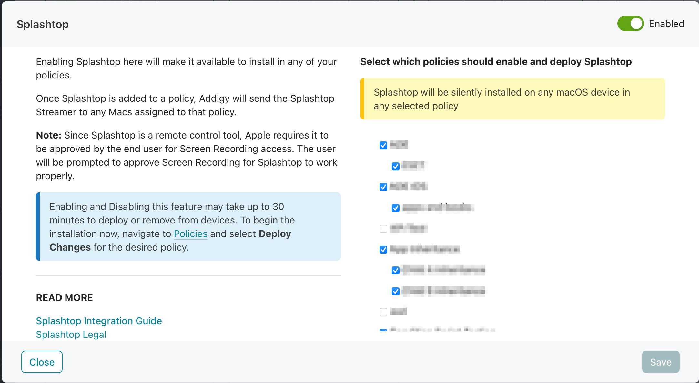Open the Policies link in the info box
699x383 pixels.
point(190,233)
